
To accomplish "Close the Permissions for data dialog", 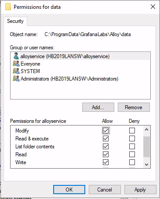I will pos(153,7).
